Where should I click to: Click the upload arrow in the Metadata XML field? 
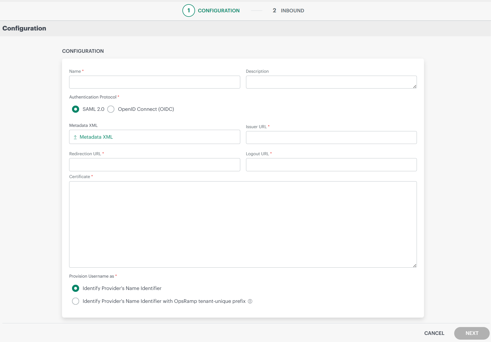point(75,137)
